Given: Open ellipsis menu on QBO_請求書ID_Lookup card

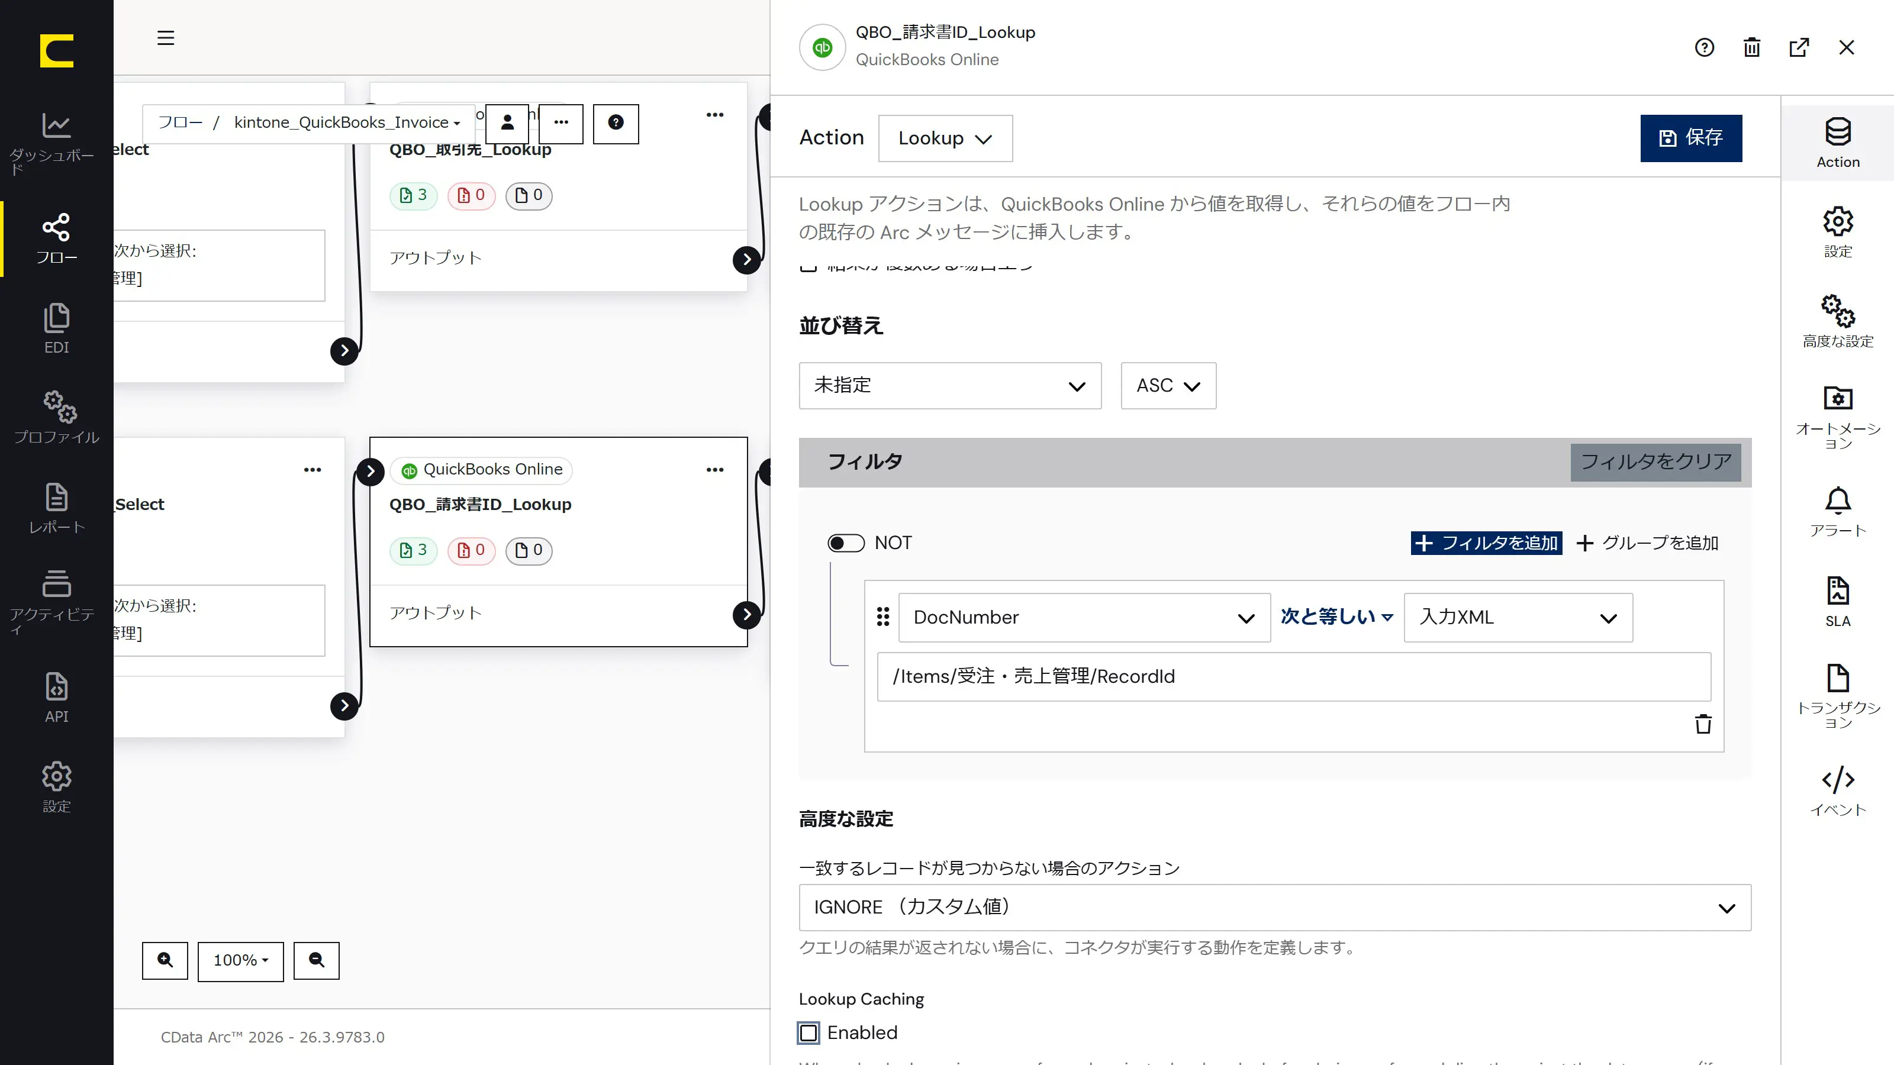Looking at the screenshot, I should click(x=714, y=470).
